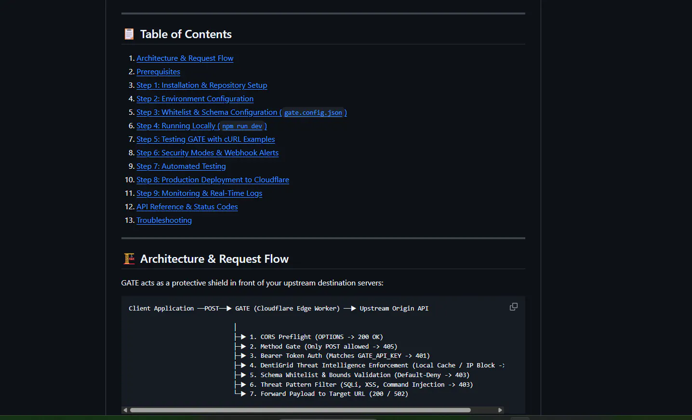This screenshot has width=692, height=420.
Task: Open Step 3 Whitelist & Schema Configuration link
Action: [x=241, y=112]
